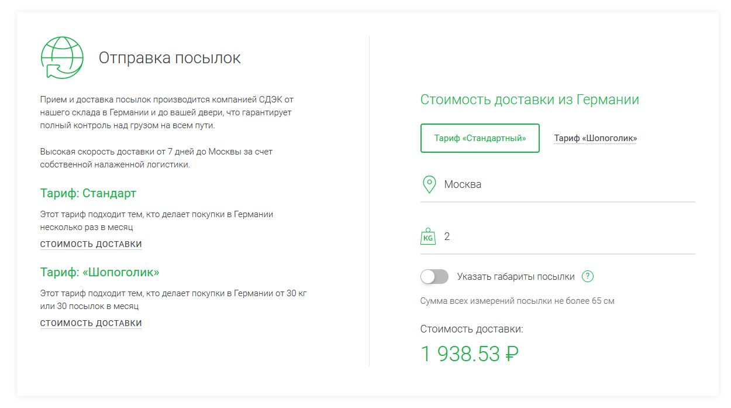Click the location pin icon
This screenshot has height=408, width=731.
pos(429,184)
